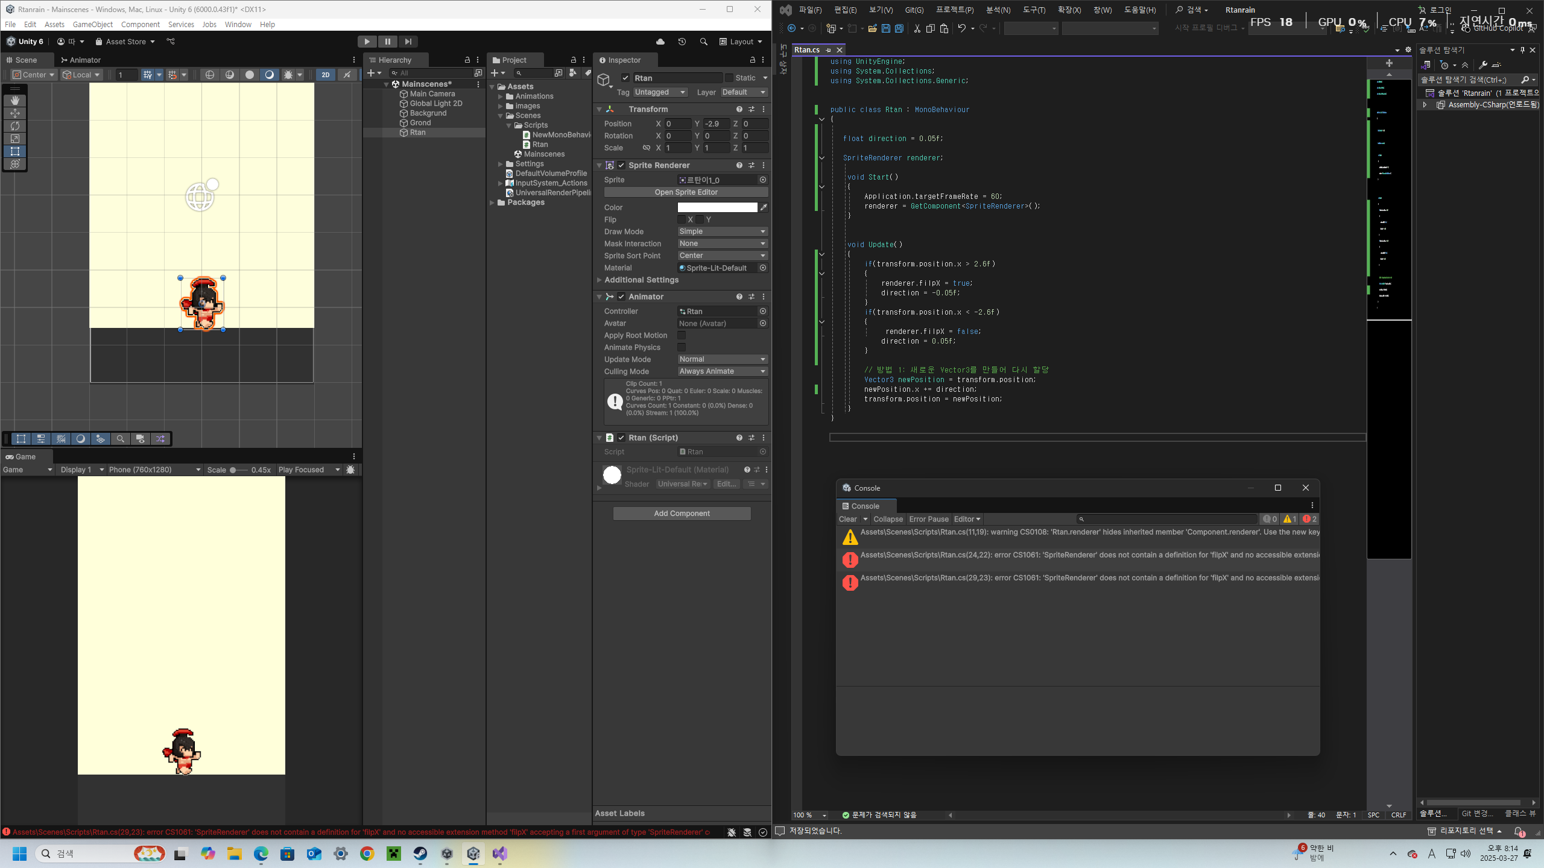
Task: Open Steam from the taskbar
Action: (x=420, y=854)
